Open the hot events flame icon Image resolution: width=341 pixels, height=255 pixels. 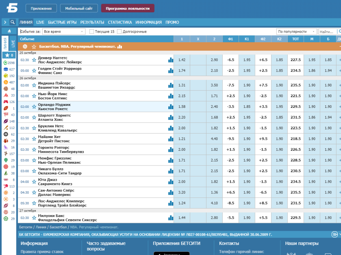pyautogui.click(x=9, y=31)
